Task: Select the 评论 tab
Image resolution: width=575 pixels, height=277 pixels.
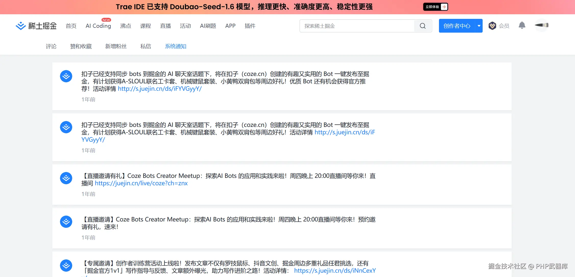Action: [51, 46]
